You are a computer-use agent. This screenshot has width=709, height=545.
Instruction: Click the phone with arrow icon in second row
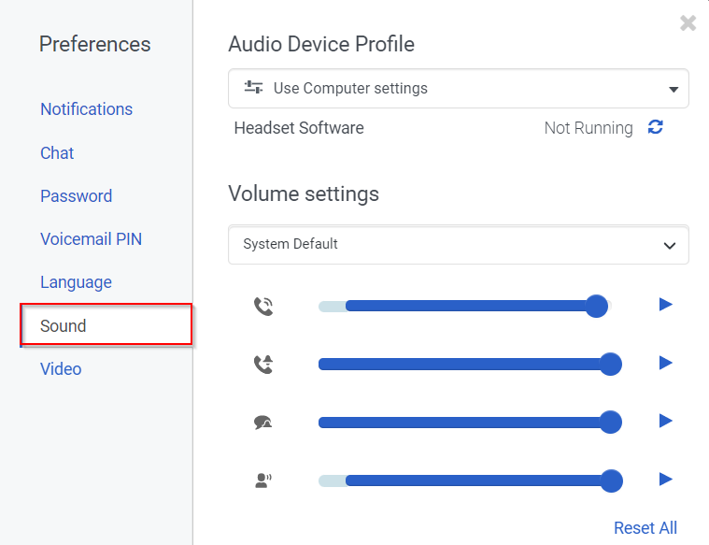(263, 364)
